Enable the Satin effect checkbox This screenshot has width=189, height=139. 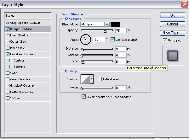tap(8, 73)
